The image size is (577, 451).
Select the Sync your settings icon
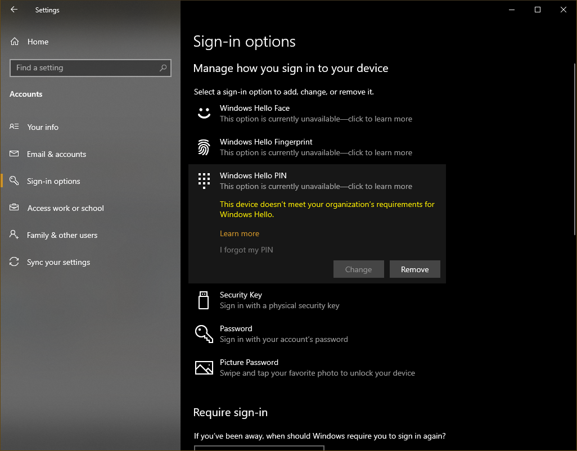tap(14, 261)
